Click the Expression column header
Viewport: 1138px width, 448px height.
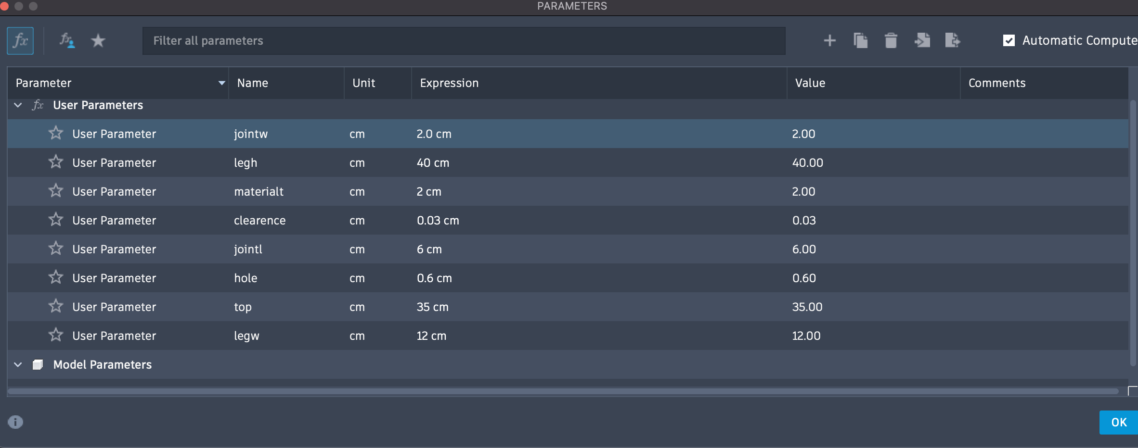[449, 83]
